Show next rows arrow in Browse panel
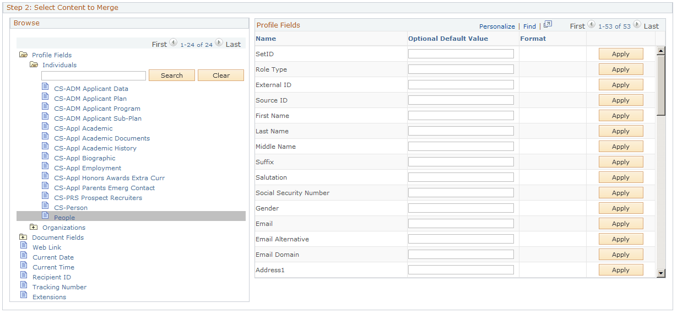The height and width of the screenshot is (313, 677). pos(219,42)
